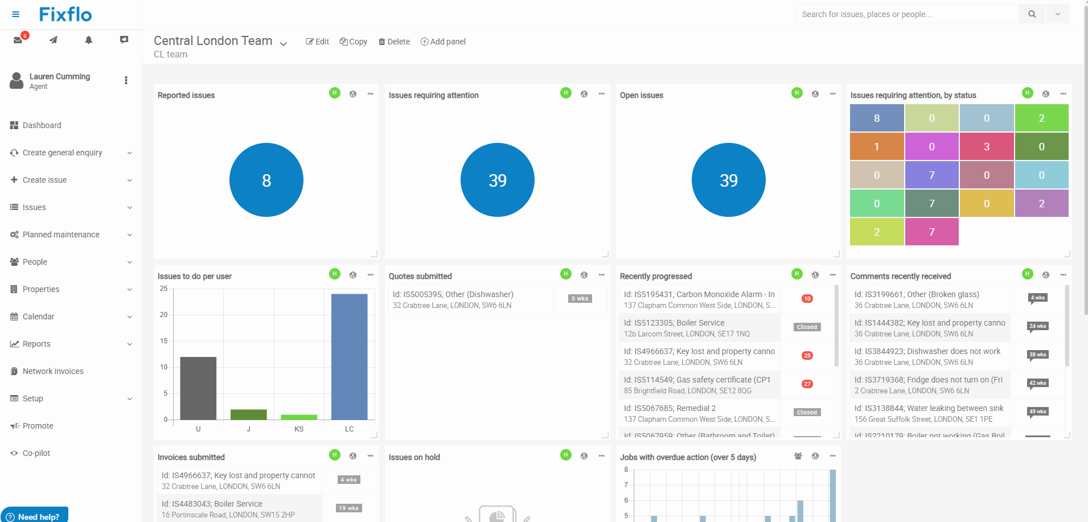Toggle the hamburger menu at top left
The height and width of the screenshot is (522, 1088).
coord(15,14)
